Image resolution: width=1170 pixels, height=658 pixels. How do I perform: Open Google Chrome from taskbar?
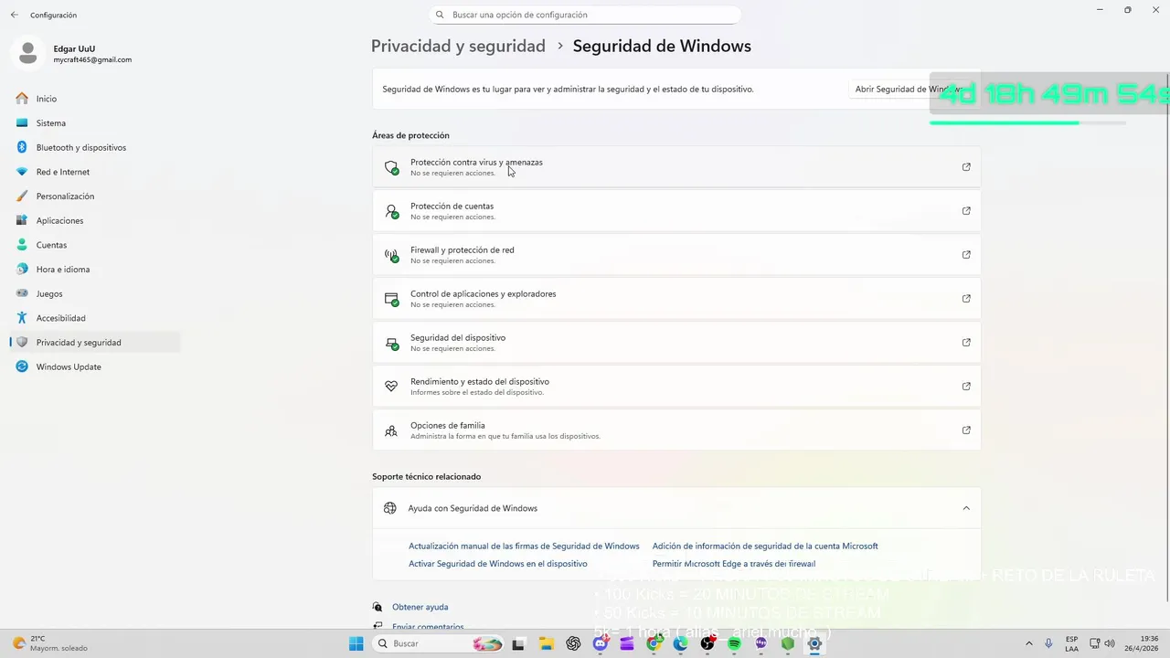pos(654,643)
